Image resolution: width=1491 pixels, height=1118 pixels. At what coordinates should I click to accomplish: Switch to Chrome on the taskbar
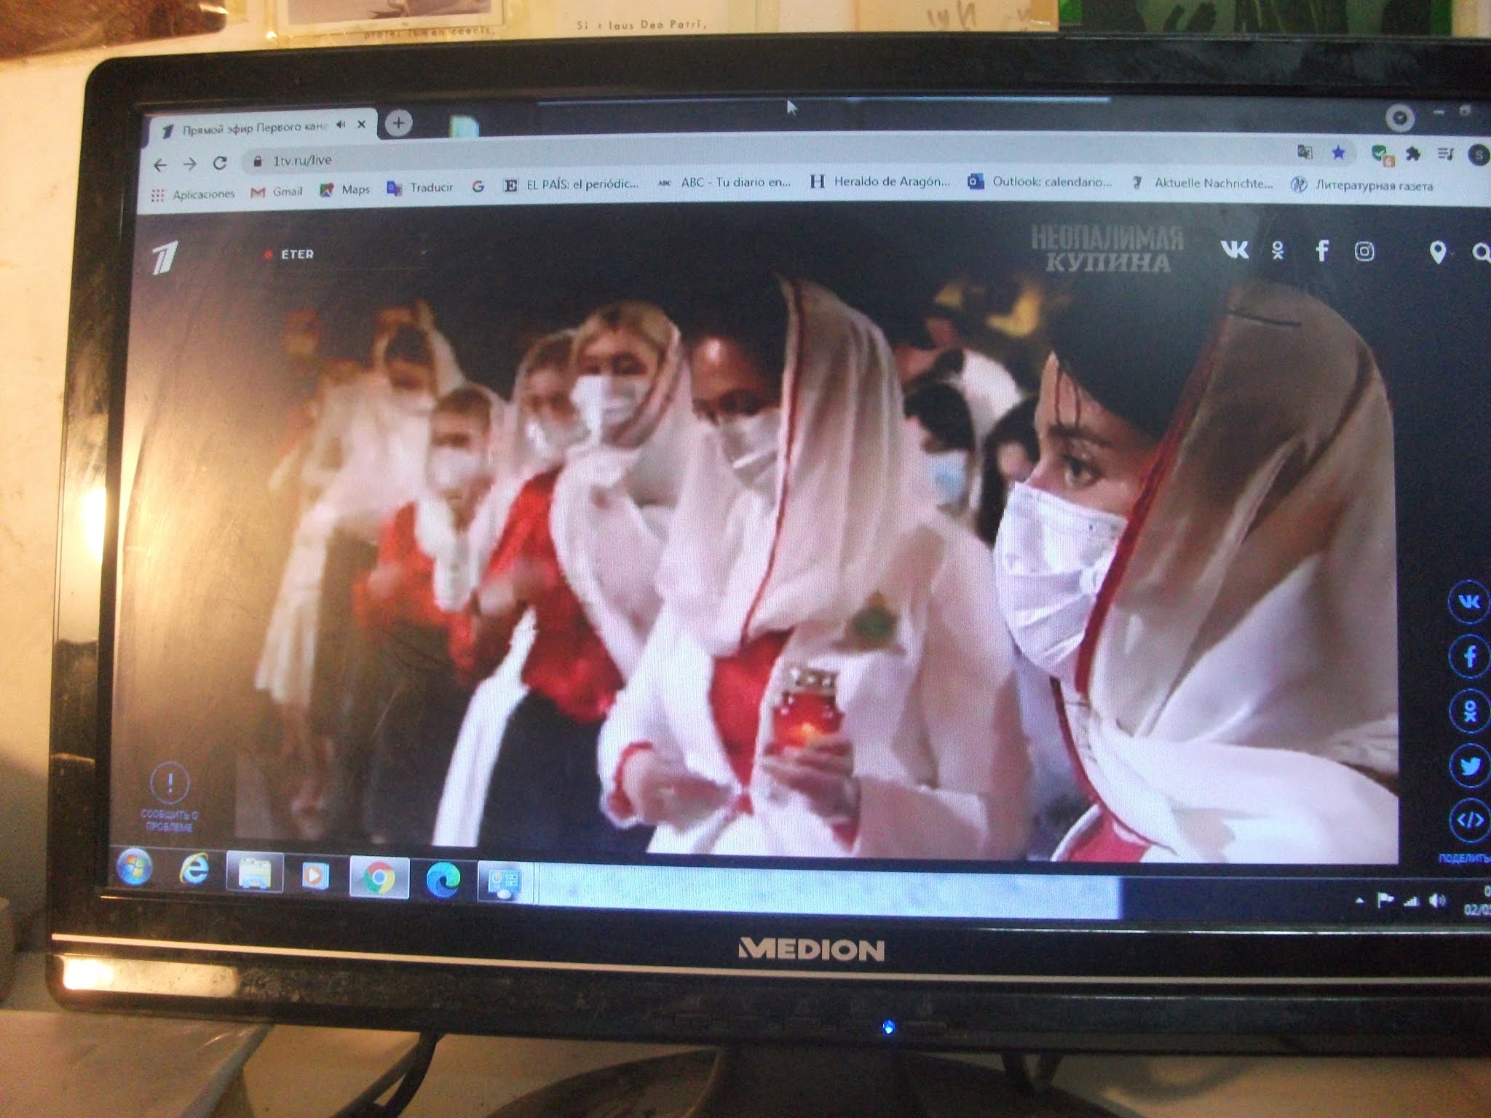pos(379,877)
